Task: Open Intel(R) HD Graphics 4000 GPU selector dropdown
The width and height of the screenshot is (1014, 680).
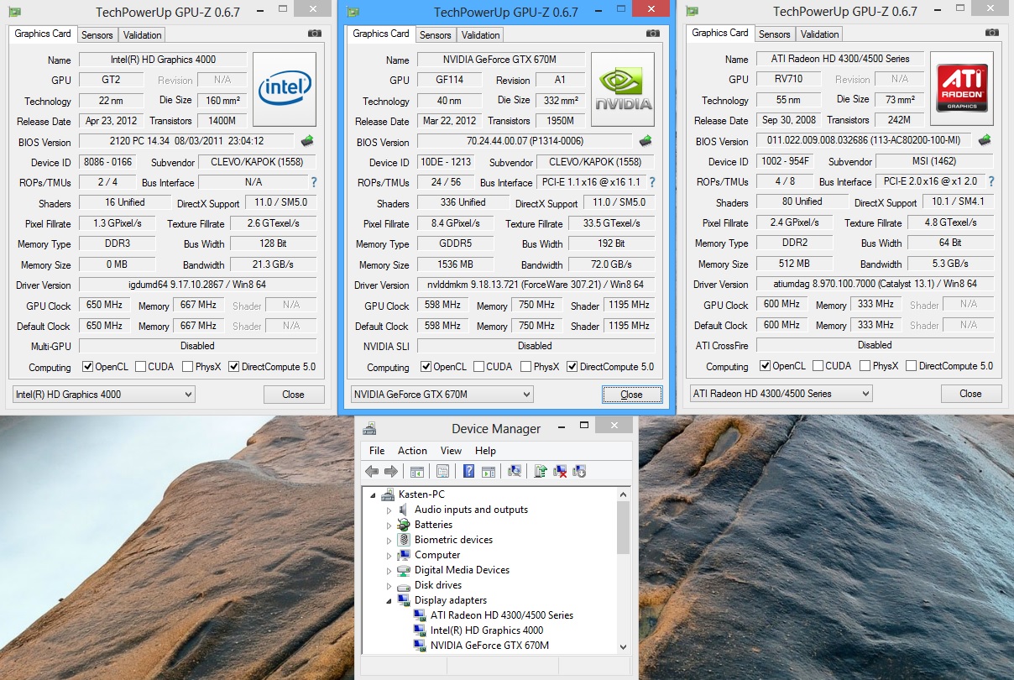Action: point(104,394)
